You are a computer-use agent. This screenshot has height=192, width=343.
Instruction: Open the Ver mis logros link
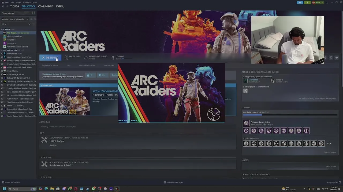click(330, 152)
